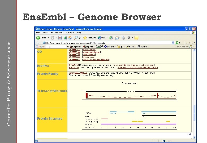
Task: Open the Back button history dropdown
Action: (x=48, y=38)
